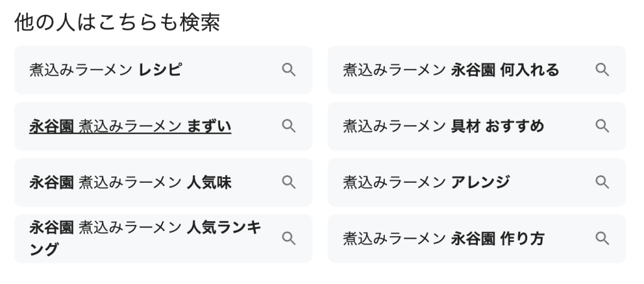The width and height of the screenshot is (644, 284).
Task: Click search icon beside 永谷園 煮込みラーメン まずい
Action: 288,126
